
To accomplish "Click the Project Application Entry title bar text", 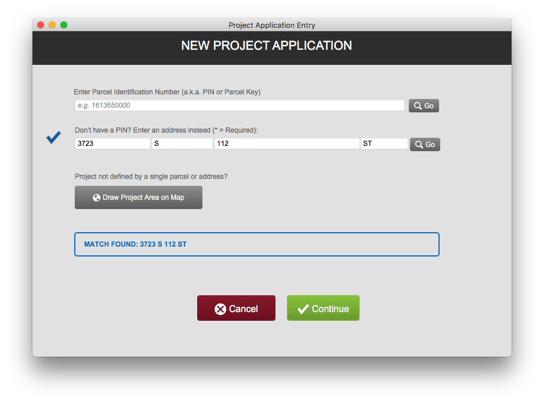I will pos(271,25).
